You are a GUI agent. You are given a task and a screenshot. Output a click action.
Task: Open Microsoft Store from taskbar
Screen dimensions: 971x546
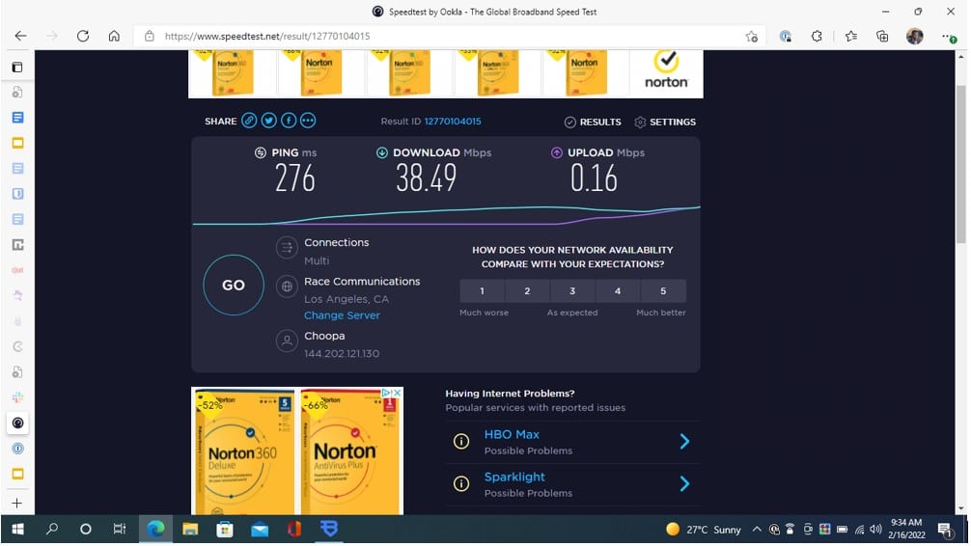225,530
